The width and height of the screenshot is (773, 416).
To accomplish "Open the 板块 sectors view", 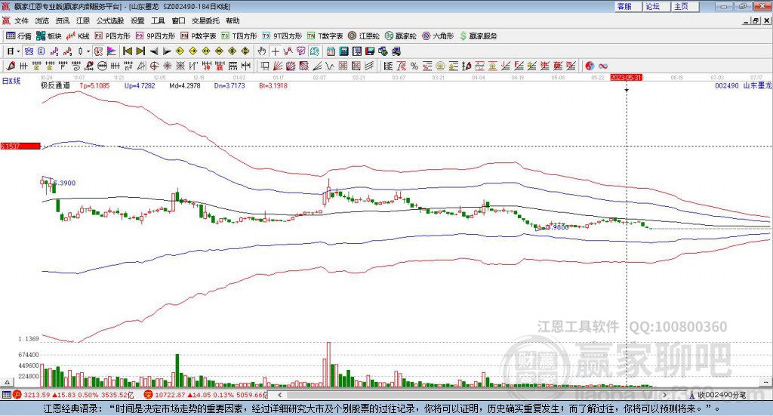I will [49, 36].
